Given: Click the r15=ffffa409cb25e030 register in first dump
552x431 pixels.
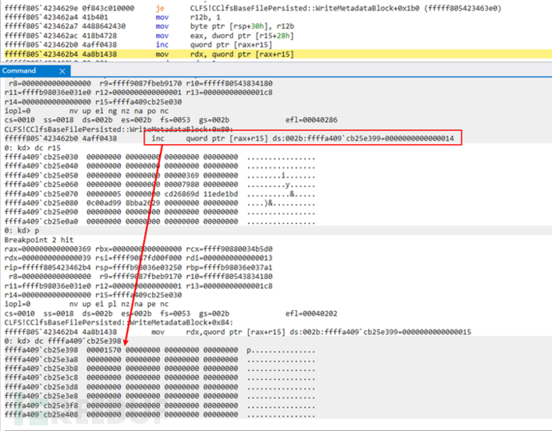Looking at the screenshot, I should (x=138, y=102).
